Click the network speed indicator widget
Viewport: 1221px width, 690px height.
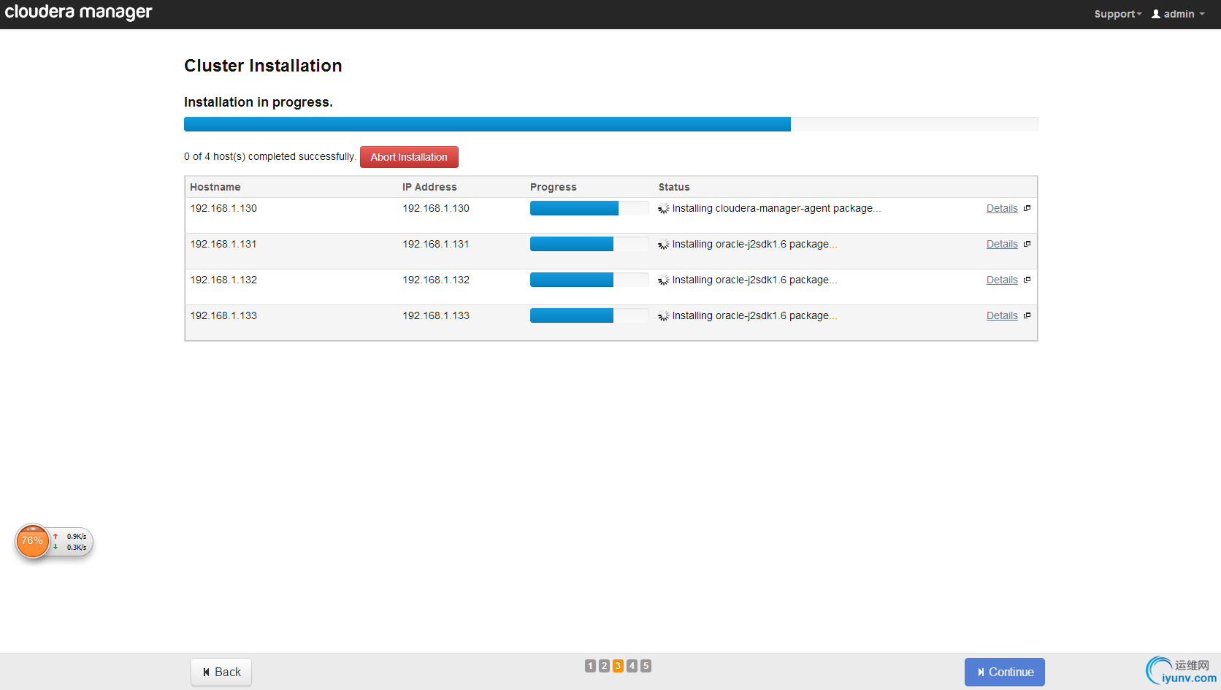(72, 542)
